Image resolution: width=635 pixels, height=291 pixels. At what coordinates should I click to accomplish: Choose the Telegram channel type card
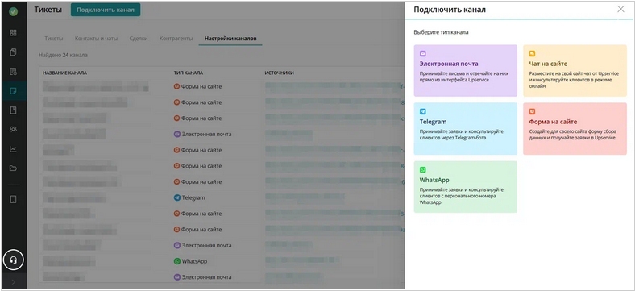coord(465,128)
